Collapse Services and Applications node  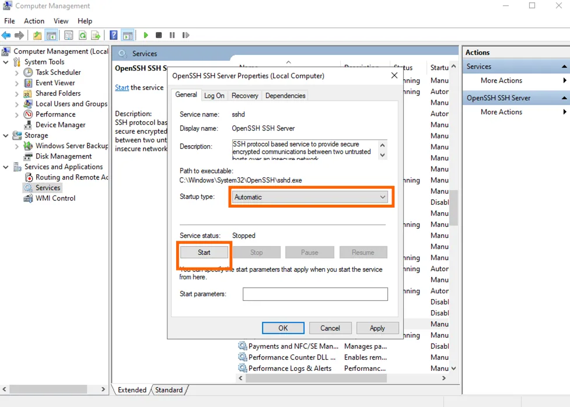tap(6, 167)
